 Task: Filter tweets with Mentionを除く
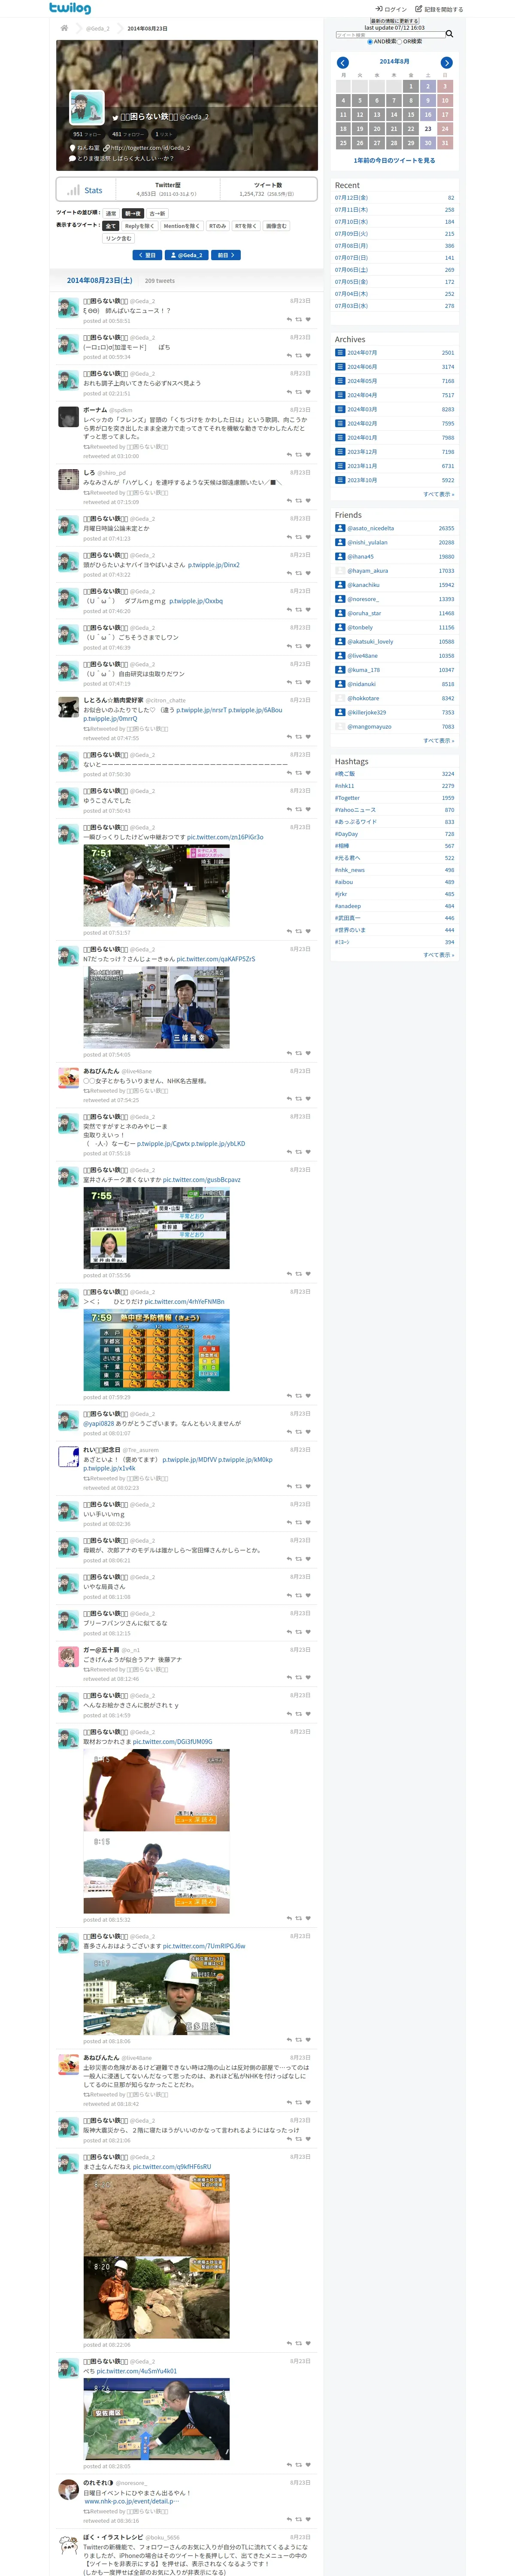[181, 226]
